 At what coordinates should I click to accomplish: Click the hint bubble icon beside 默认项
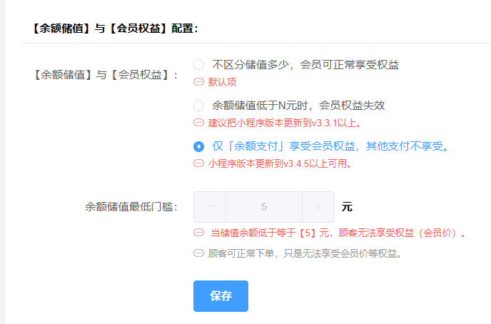(198, 82)
